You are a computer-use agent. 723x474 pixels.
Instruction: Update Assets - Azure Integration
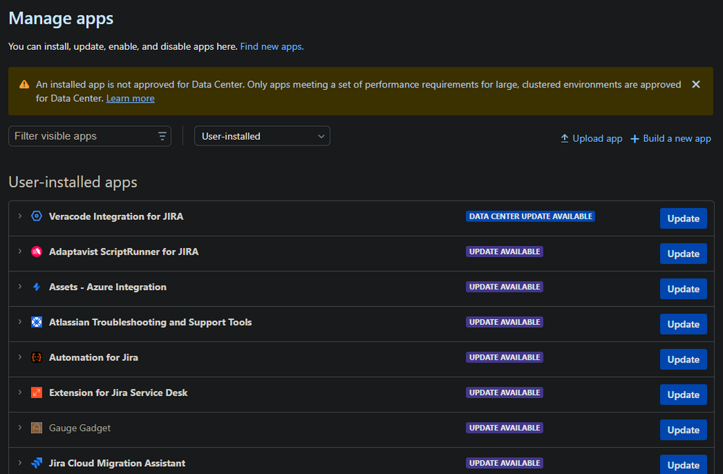(x=683, y=289)
